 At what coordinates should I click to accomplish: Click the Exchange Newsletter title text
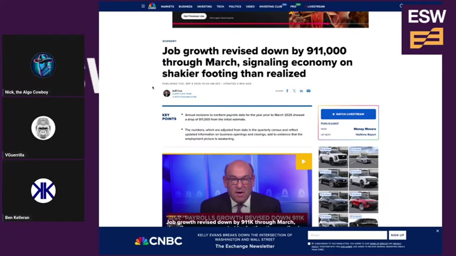click(x=245, y=246)
